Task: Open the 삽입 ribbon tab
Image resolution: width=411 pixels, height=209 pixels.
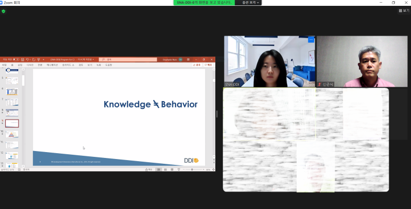Action: pos(20,65)
